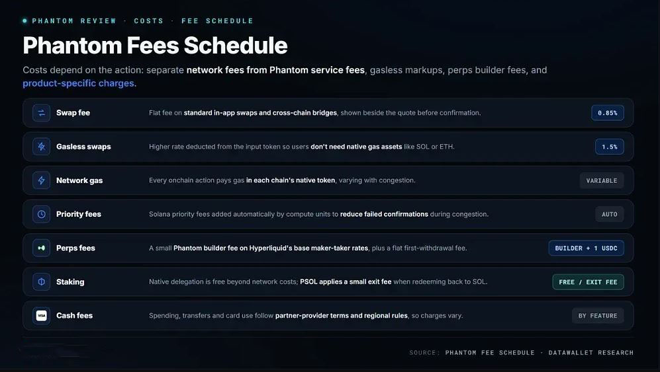The height and width of the screenshot is (372, 660).
Task: Click the Perps fees icon
Action: tap(41, 248)
